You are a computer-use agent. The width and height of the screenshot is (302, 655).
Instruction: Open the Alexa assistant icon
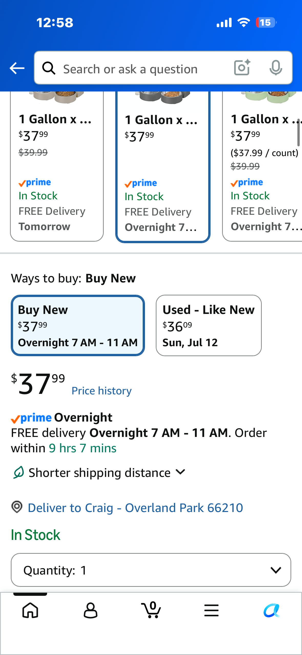272,610
